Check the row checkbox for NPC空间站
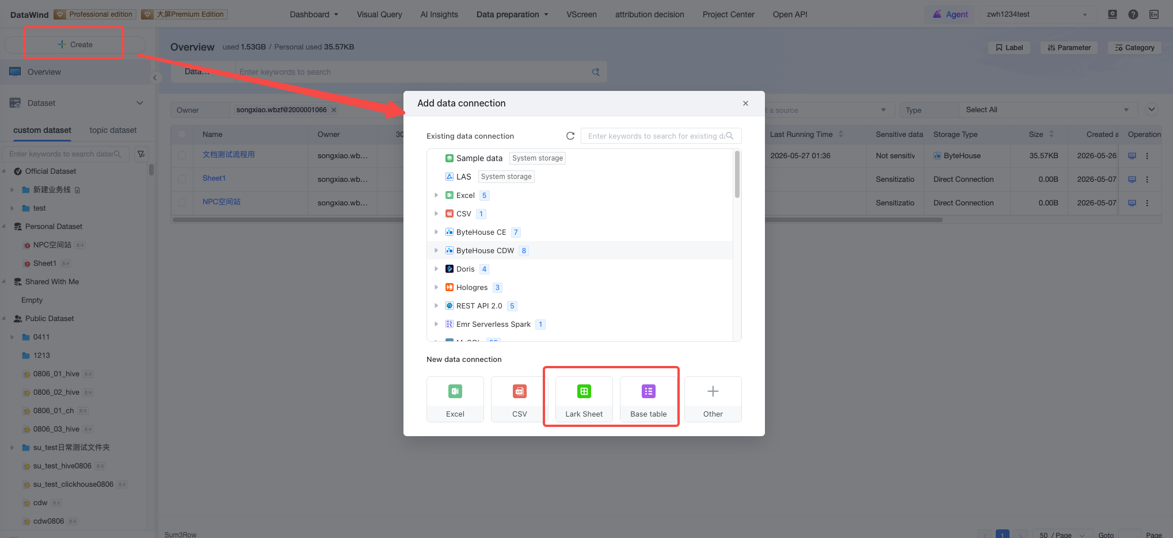Image resolution: width=1173 pixels, height=538 pixels. (x=182, y=203)
